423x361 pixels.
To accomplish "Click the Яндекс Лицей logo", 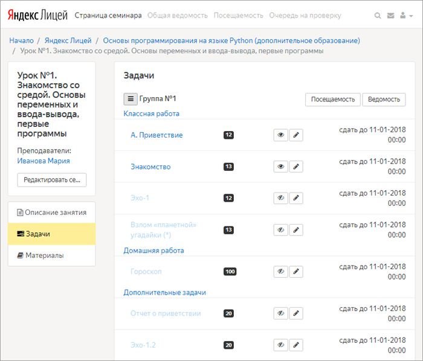I will [x=37, y=15].
